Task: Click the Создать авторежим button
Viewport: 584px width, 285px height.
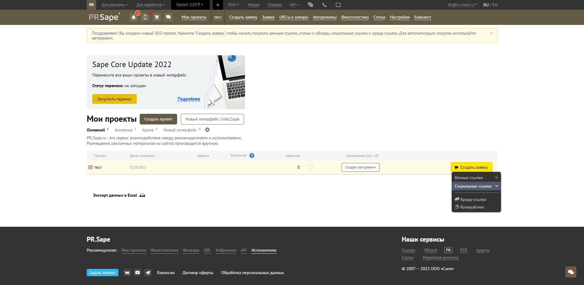Action: [x=360, y=167]
